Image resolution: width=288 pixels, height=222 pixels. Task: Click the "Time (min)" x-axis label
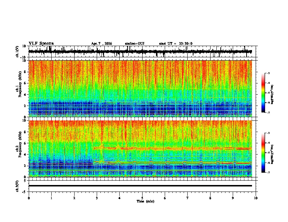pyautogui.click(x=145, y=201)
